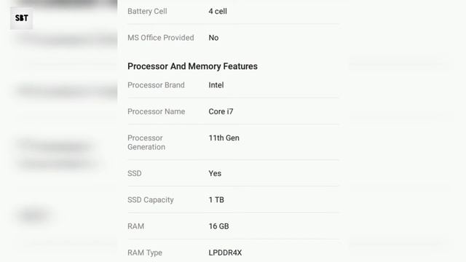Click the 16 GB RAM value

pyautogui.click(x=218, y=226)
